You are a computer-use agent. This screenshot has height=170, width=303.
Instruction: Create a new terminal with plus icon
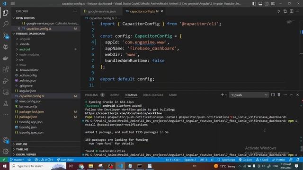[x=222, y=95]
